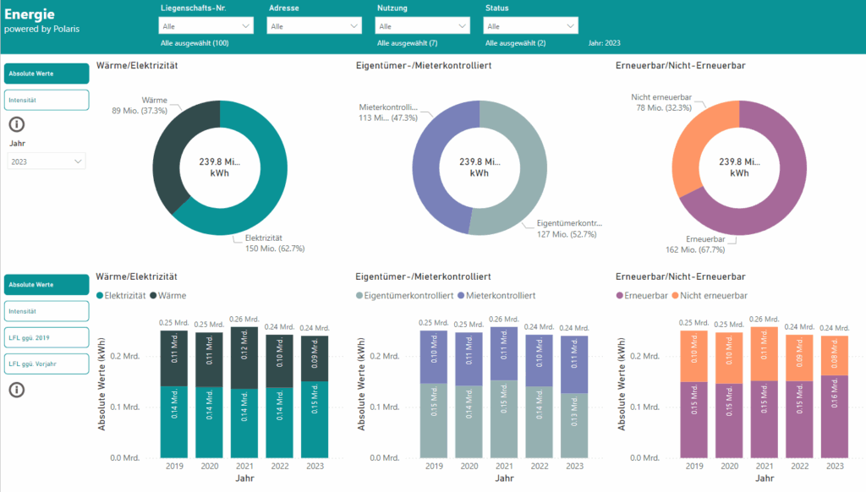
Task: Select upper Absolute Werte toggle button
Action: pos(47,74)
